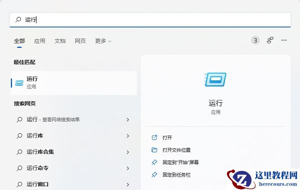Click 打开 in the preview pane
This screenshot has width=300, height=190.
click(x=167, y=138)
